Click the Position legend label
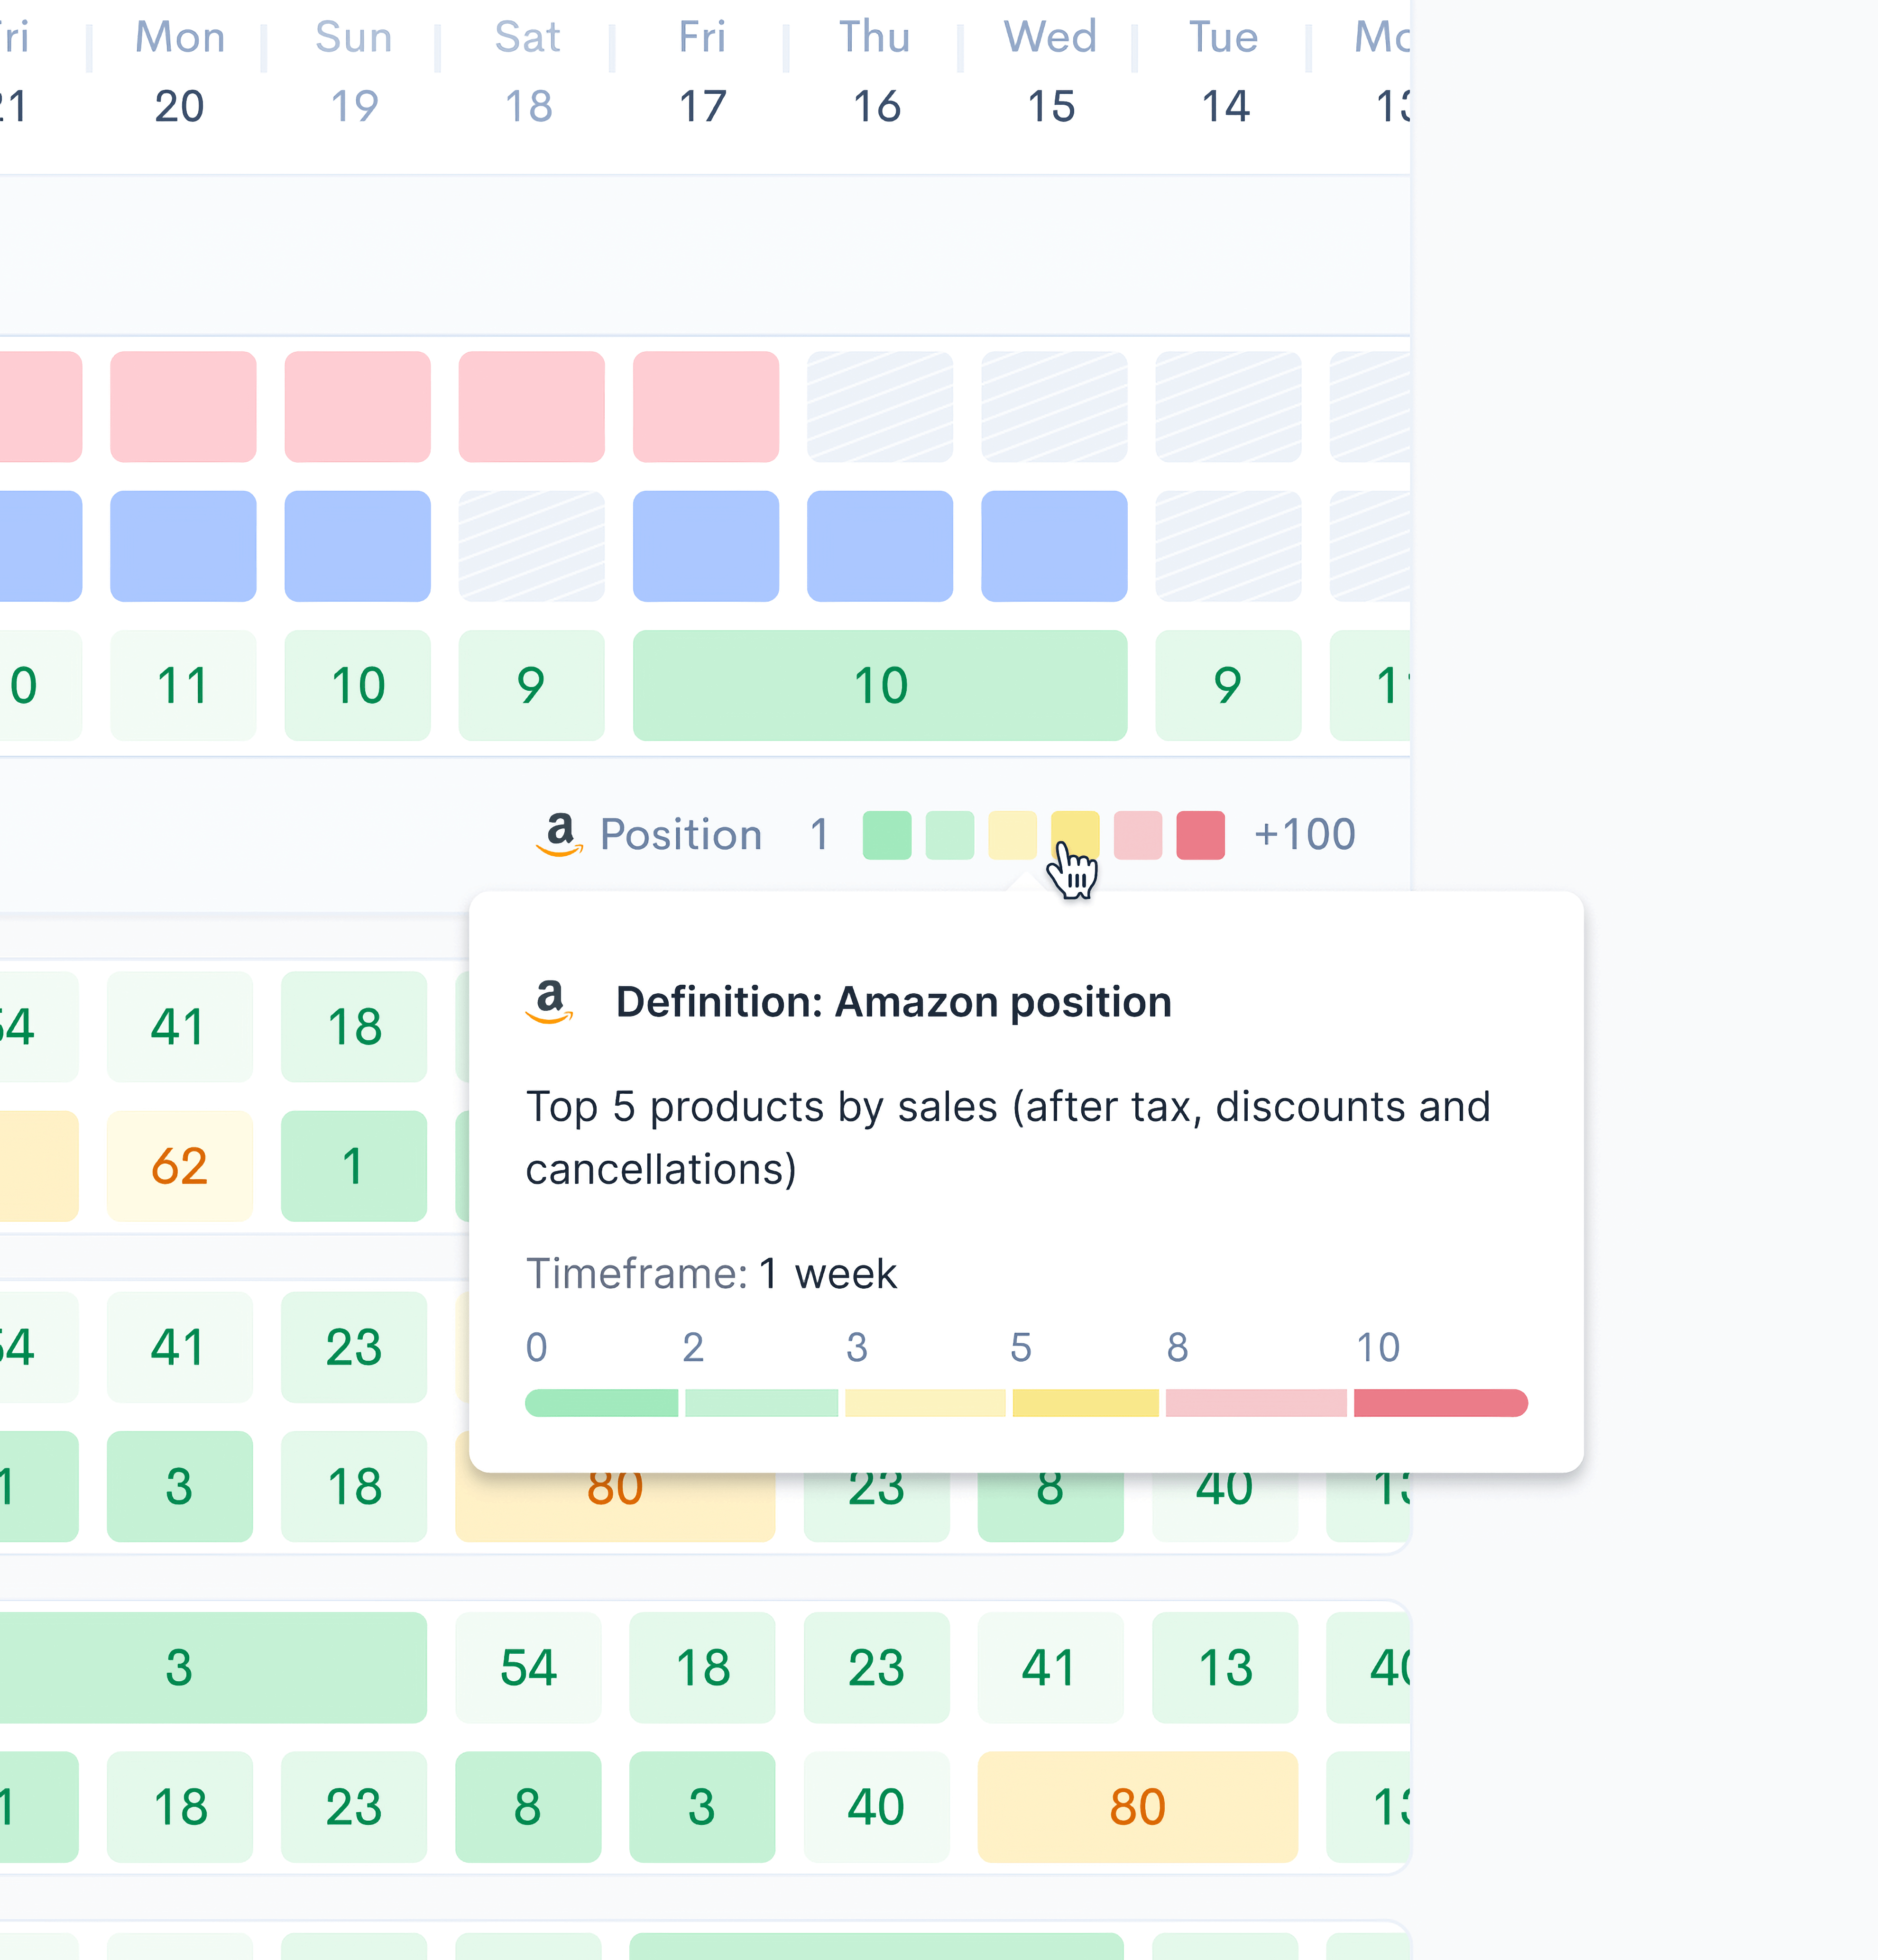This screenshot has width=1878, height=1960. [x=681, y=835]
